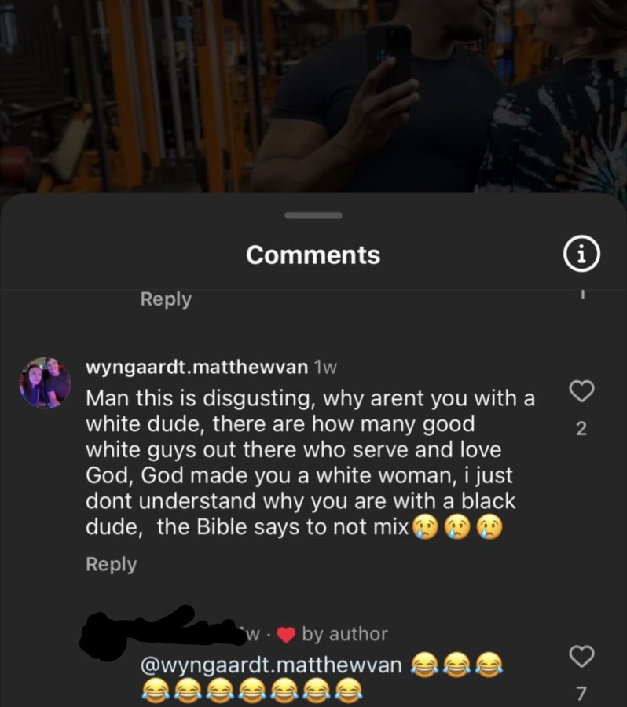The width and height of the screenshot is (627, 707).
Task: Reply to wyngaardt.matthewvan's disgusting comment
Action: pos(111,564)
